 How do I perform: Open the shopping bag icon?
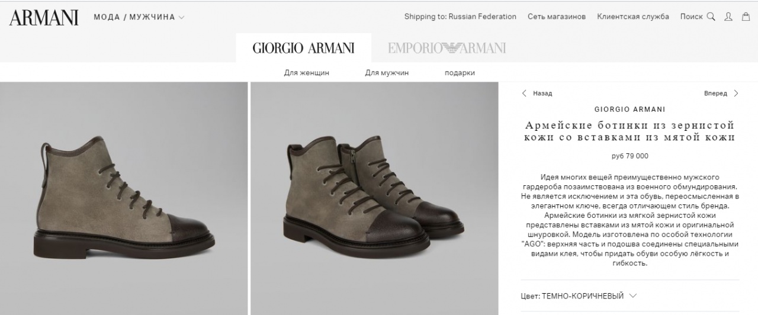click(746, 17)
